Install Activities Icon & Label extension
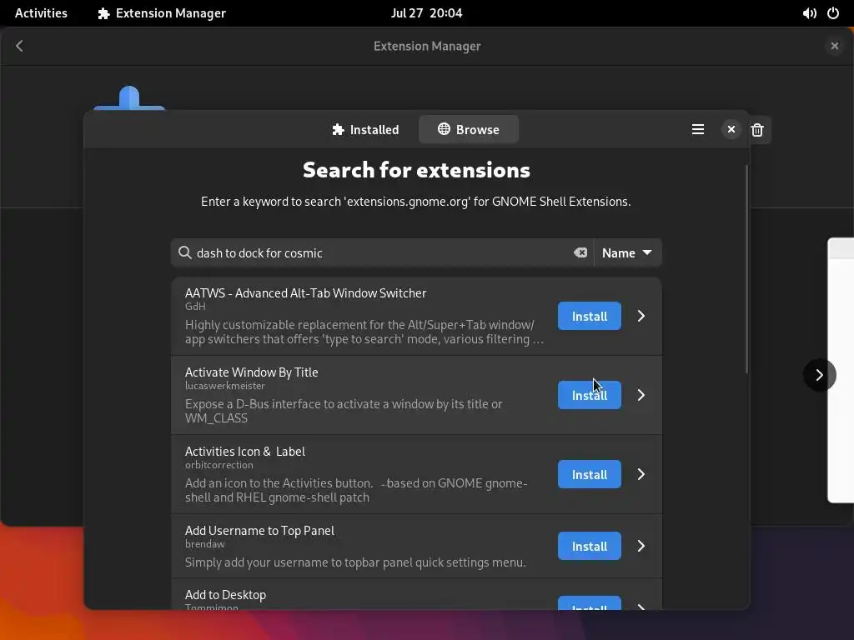The image size is (854, 640). [590, 474]
